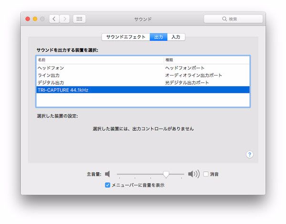Click 光デジタル出力ポート type cell
Image resolution: width=286 pixels, height=224 pixels.
pyautogui.click(x=187, y=83)
